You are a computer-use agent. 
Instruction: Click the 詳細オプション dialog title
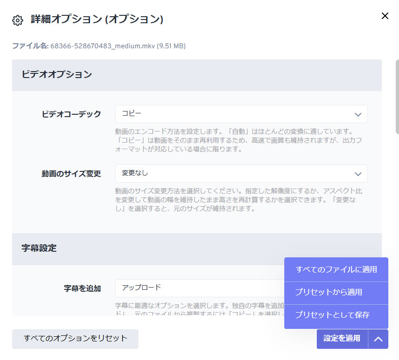coord(97,19)
